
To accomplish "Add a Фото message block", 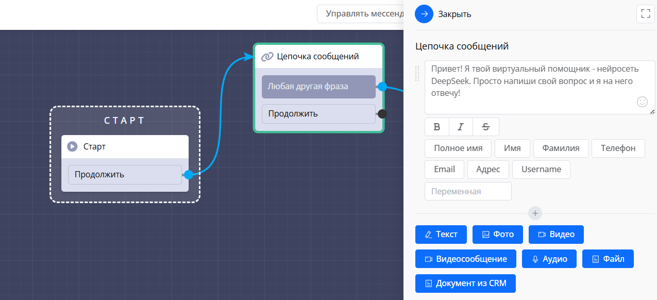I will (498, 235).
